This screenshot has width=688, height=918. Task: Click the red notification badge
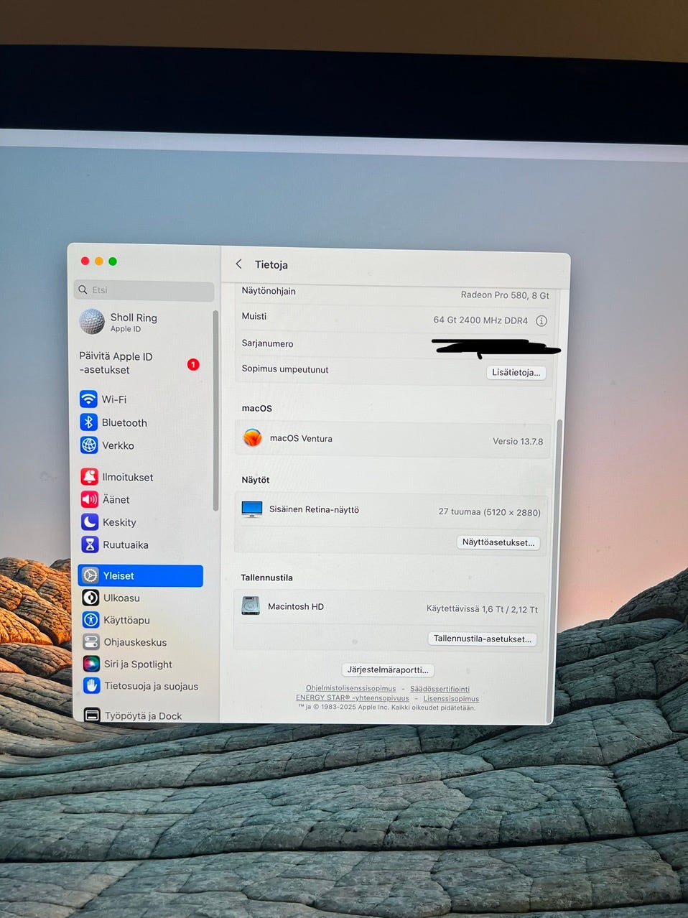tap(193, 364)
